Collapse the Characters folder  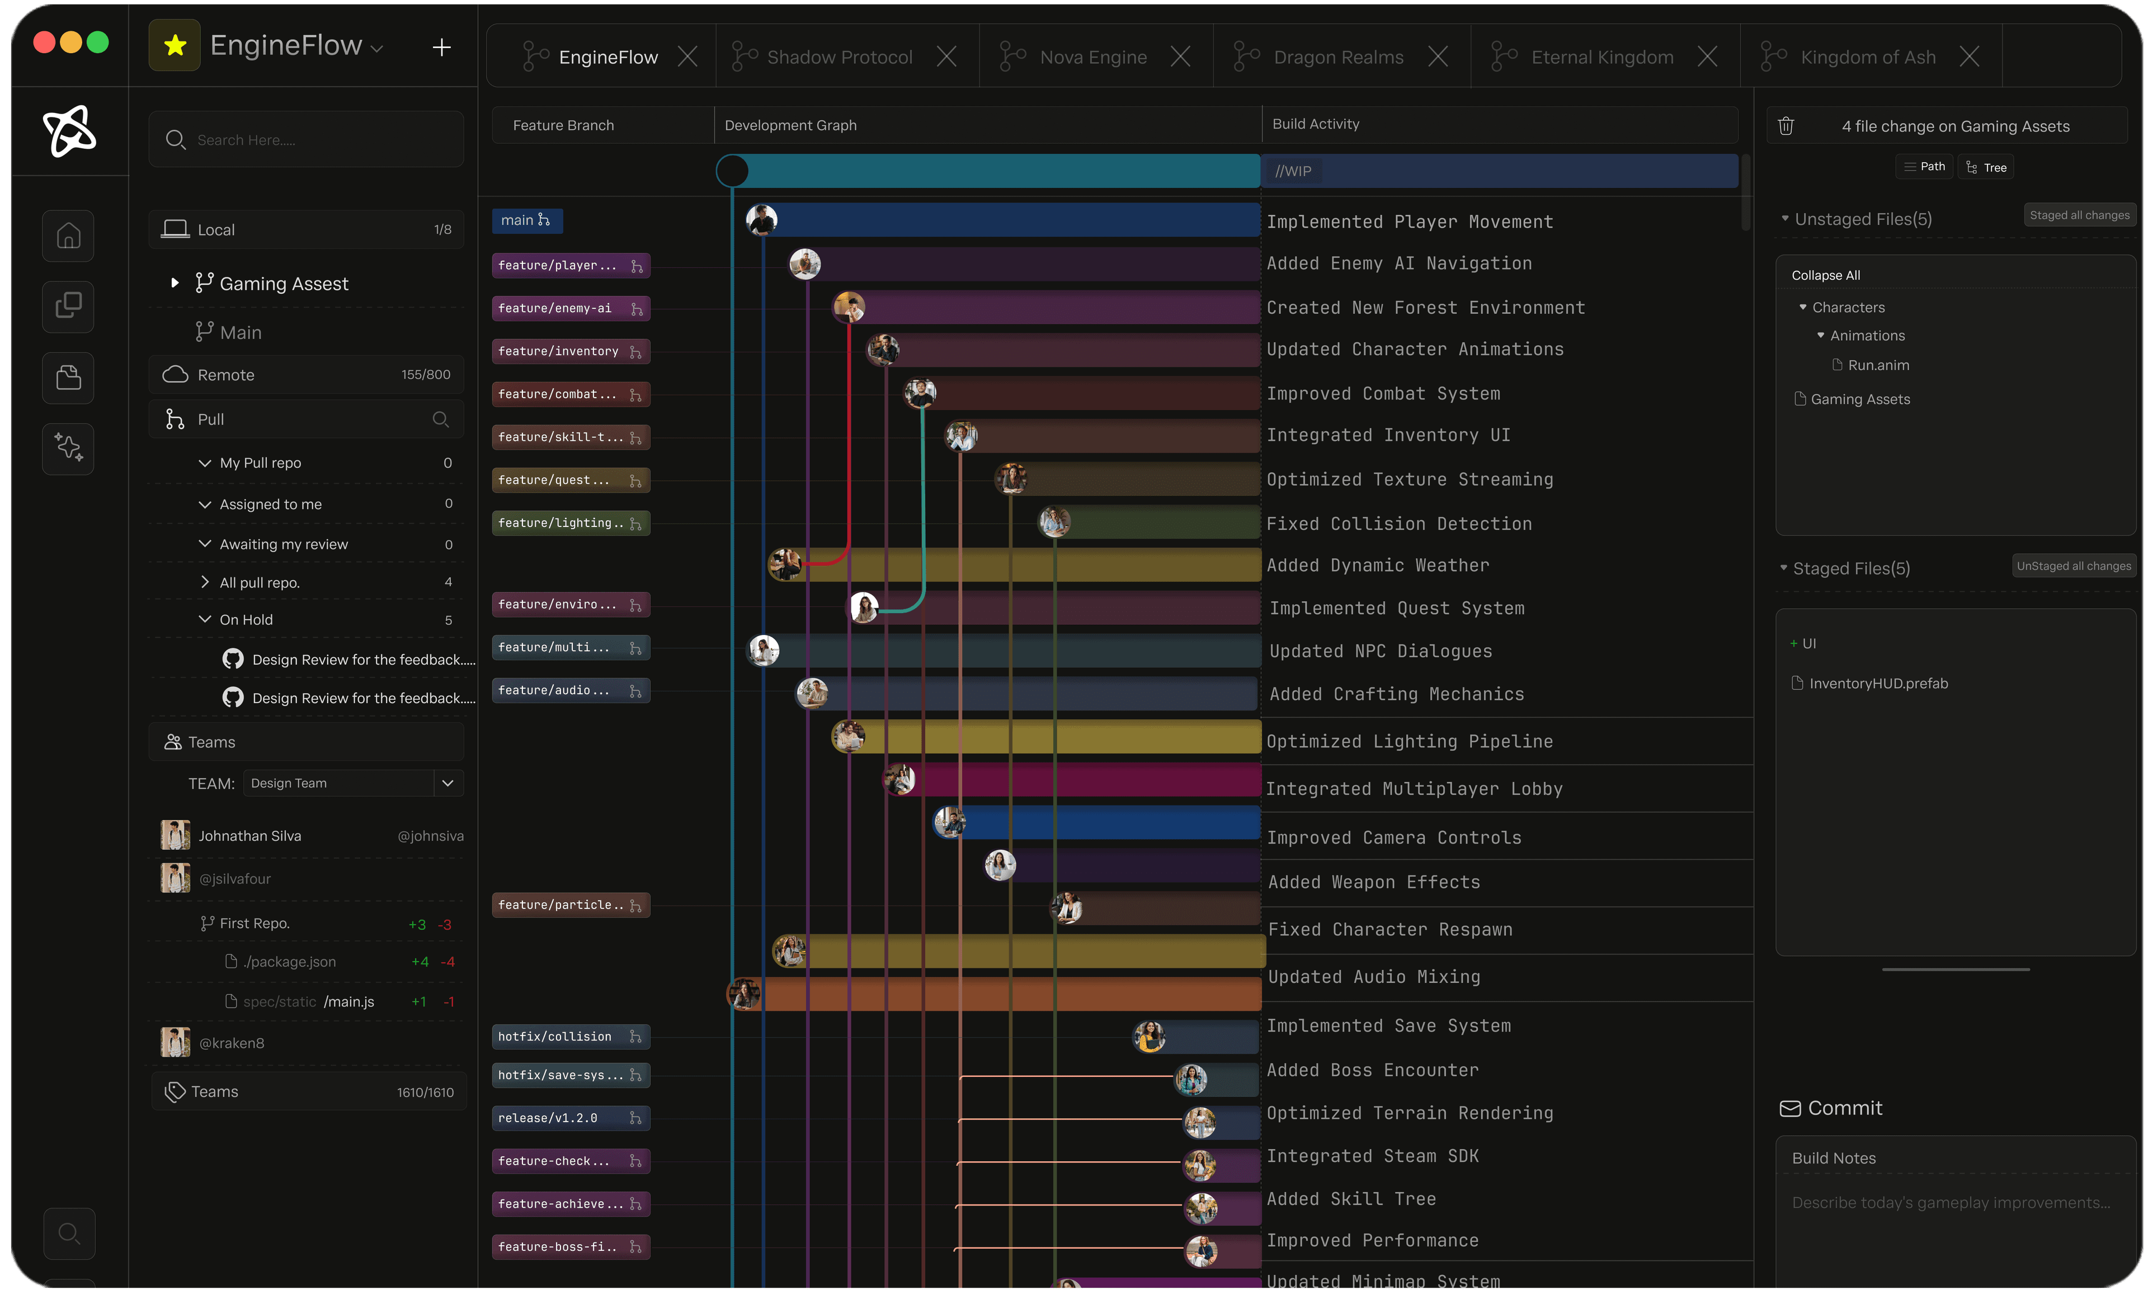[x=1803, y=307]
